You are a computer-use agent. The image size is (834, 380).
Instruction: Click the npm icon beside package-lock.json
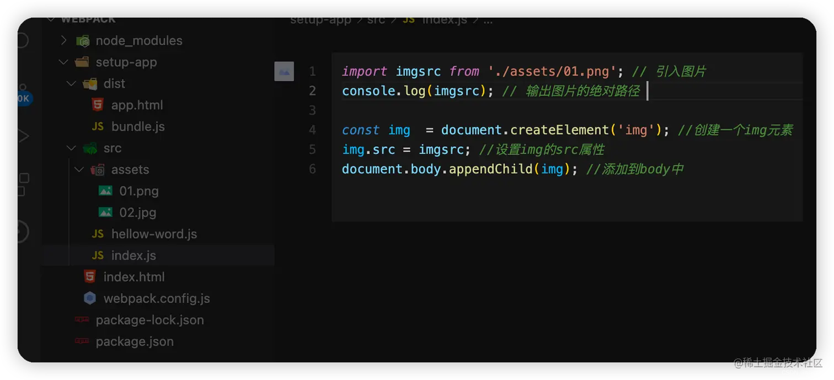tap(82, 319)
